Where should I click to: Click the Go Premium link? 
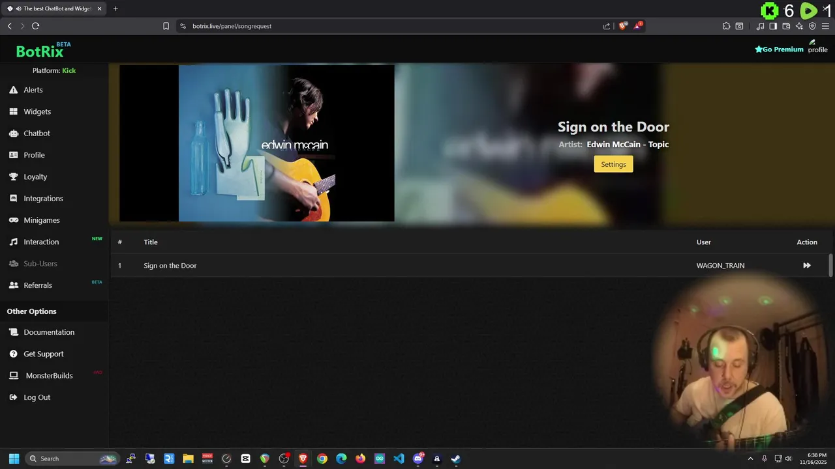pyautogui.click(x=779, y=50)
